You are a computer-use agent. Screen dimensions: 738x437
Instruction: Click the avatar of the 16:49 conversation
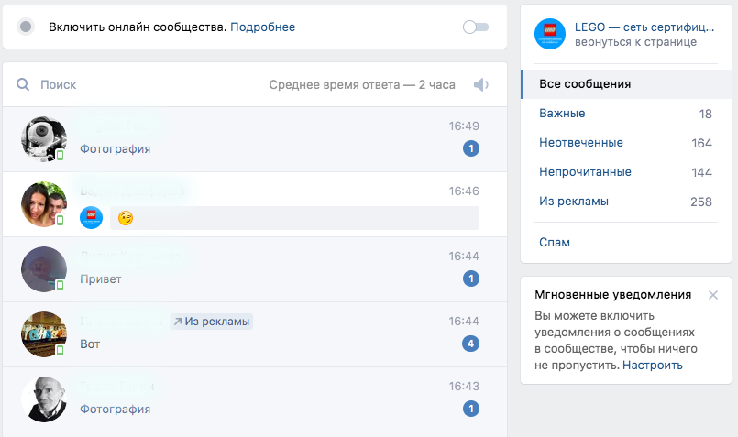pos(44,139)
